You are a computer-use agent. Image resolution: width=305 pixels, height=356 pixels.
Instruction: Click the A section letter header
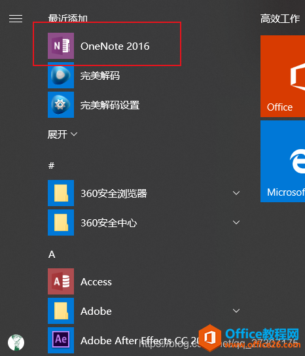[x=52, y=255]
